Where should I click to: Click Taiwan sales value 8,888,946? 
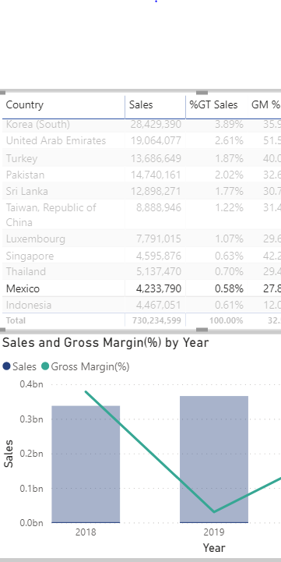point(159,207)
